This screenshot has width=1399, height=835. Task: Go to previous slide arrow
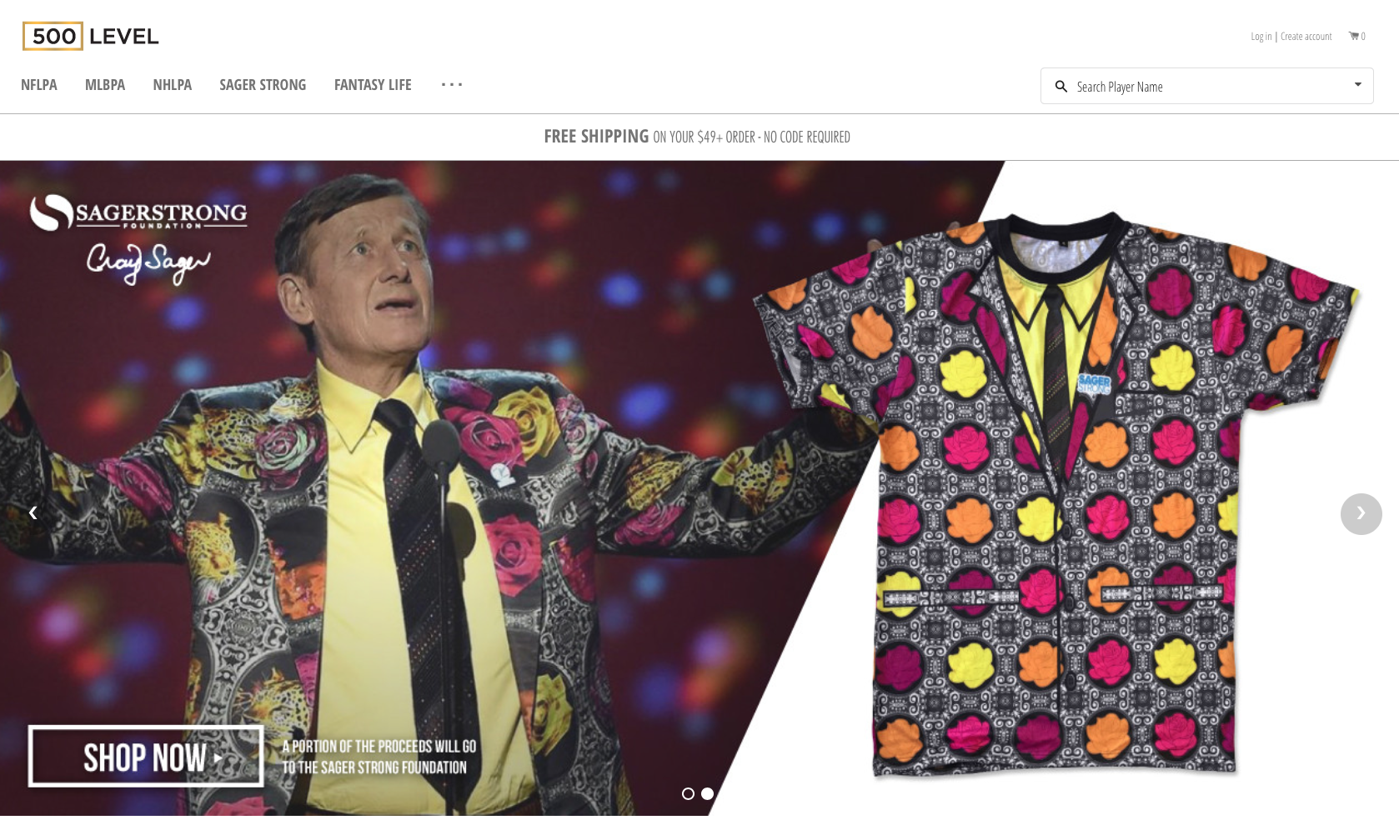tap(33, 513)
